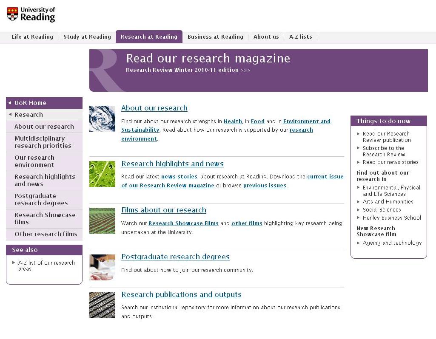Open Postgraduate research degrees heading link
The width and height of the screenshot is (436, 339).
click(175, 257)
